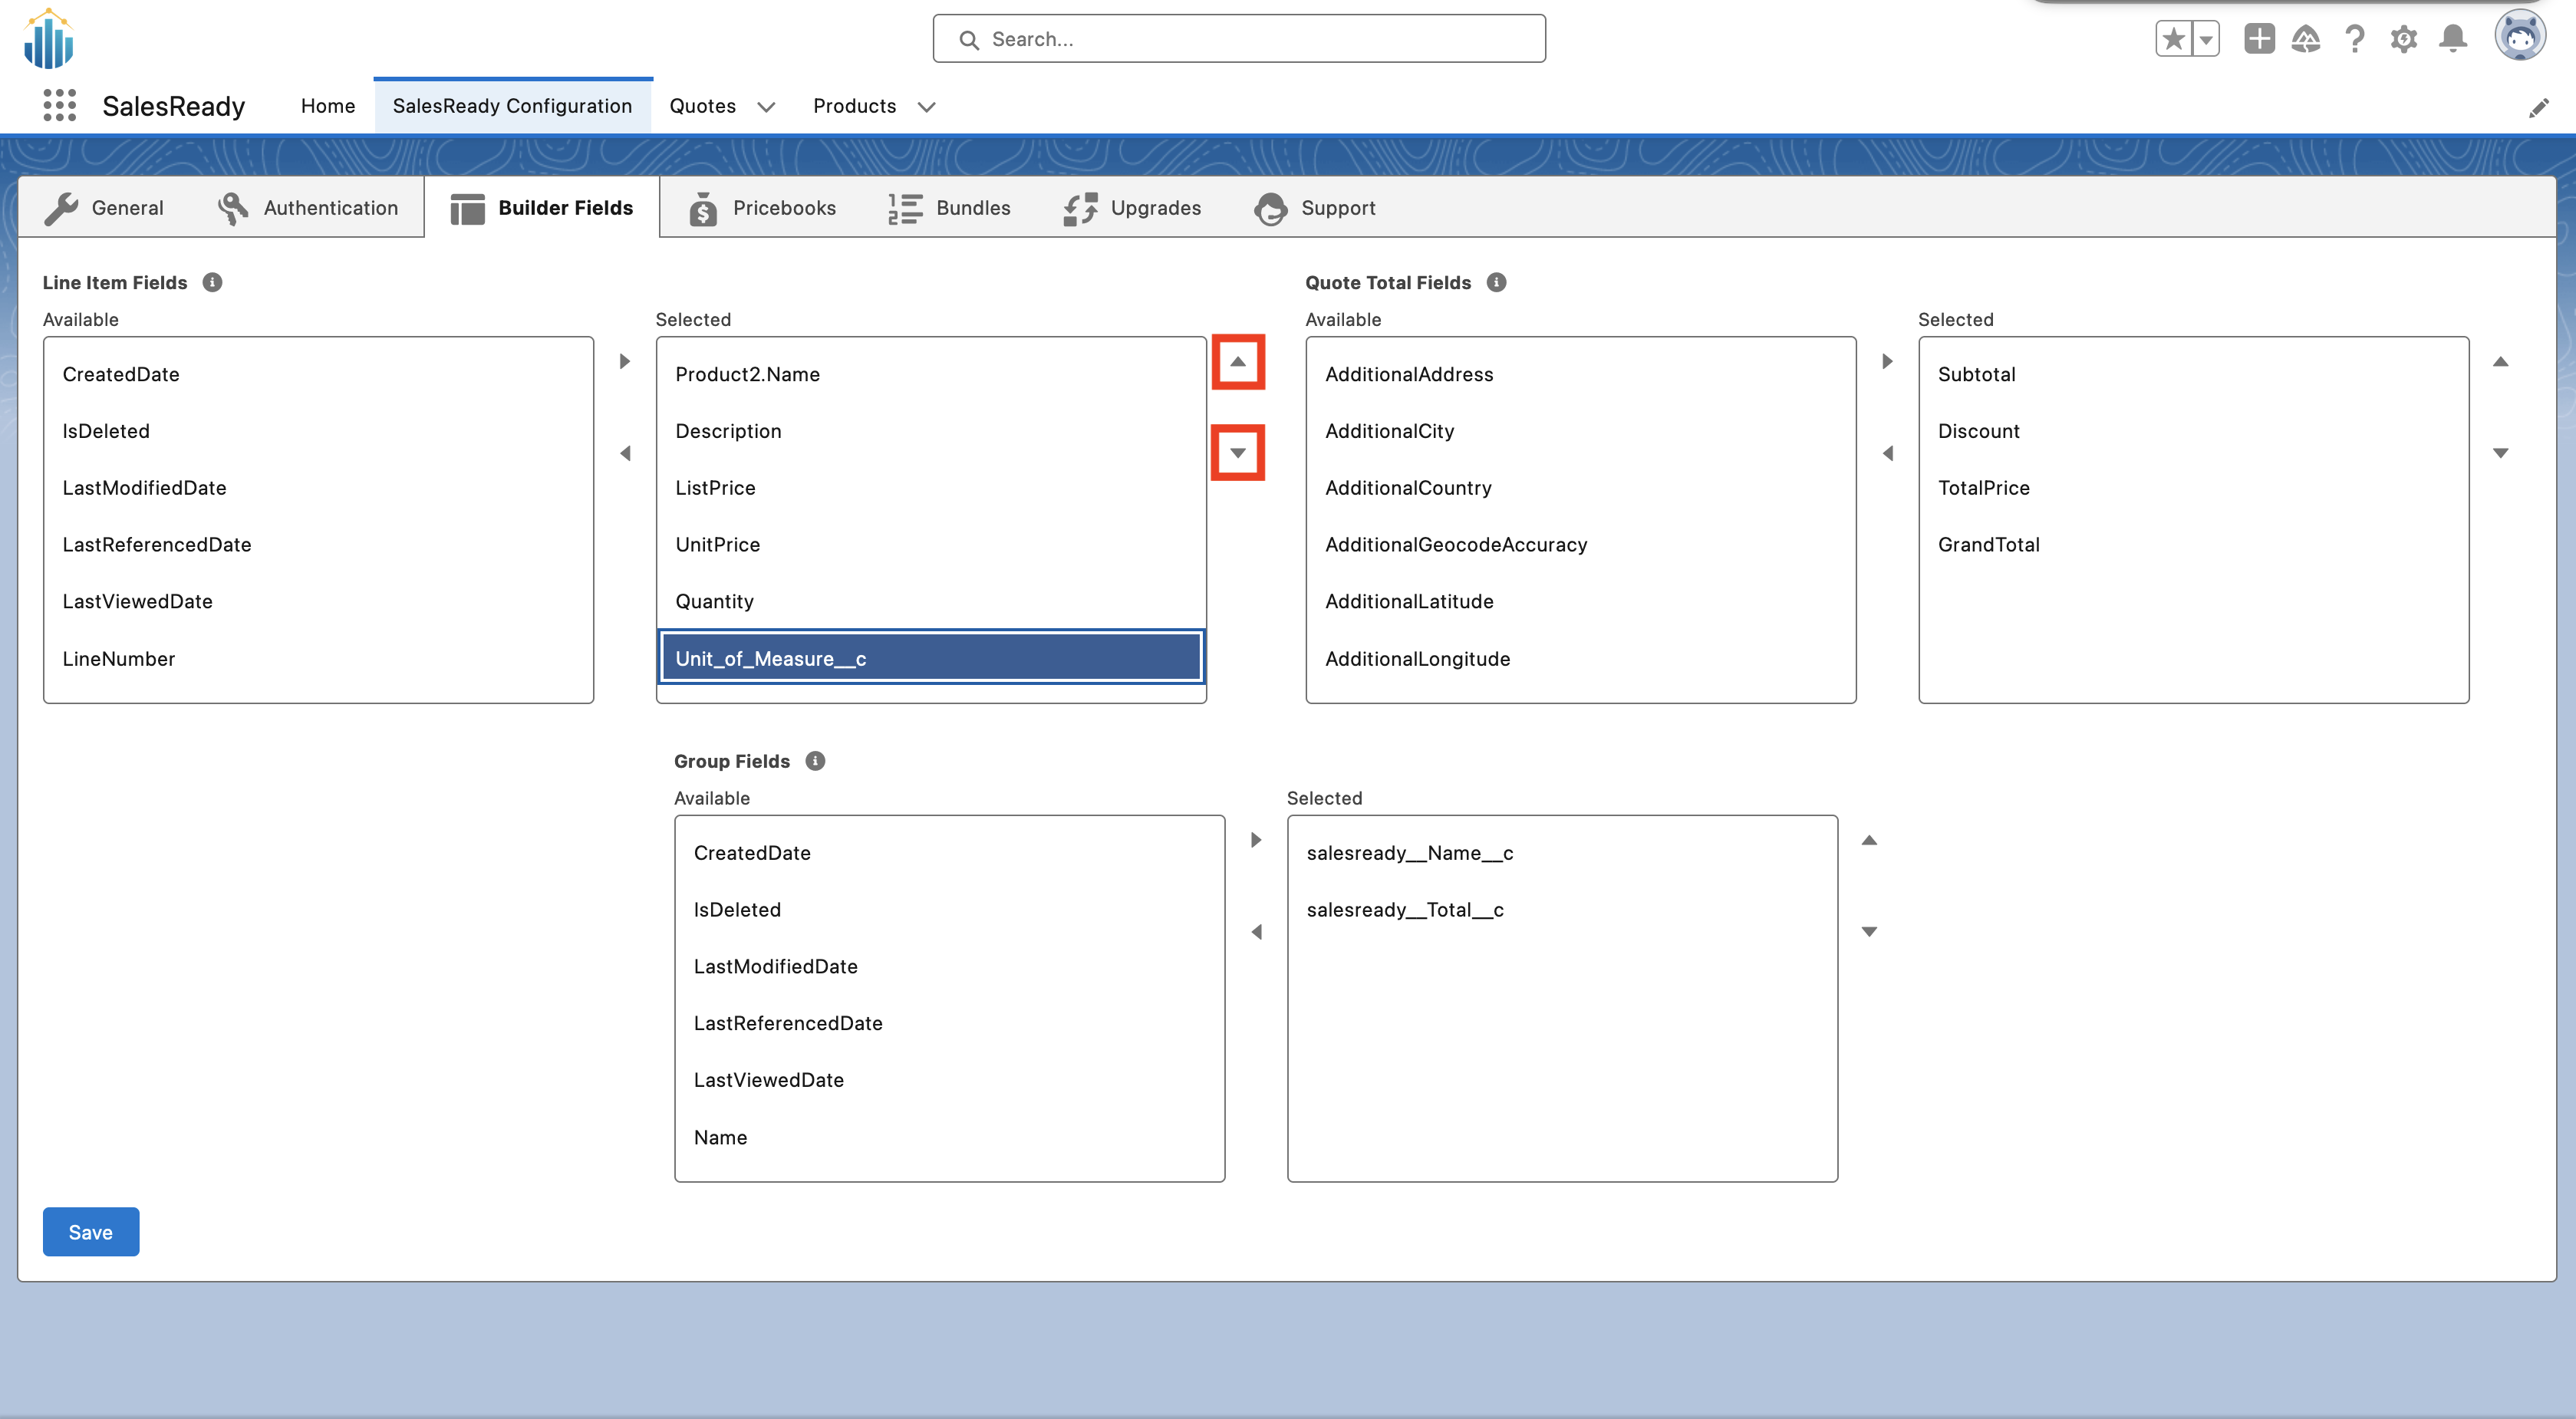Click in the global Search field

click(1238, 39)
